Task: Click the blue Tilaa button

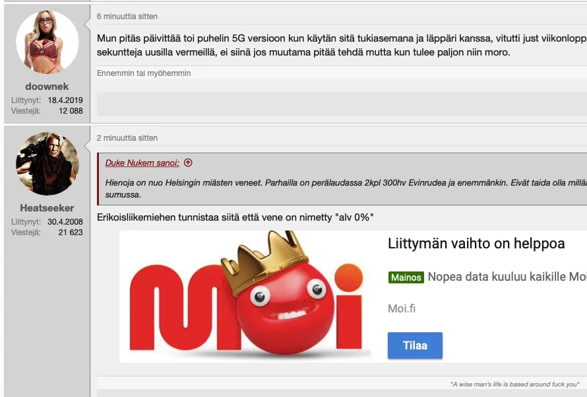Action: [415, 345]
